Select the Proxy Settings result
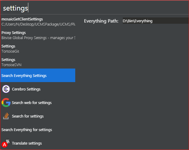Viewport: 189px width, 150px height. (x=38, y=35)
